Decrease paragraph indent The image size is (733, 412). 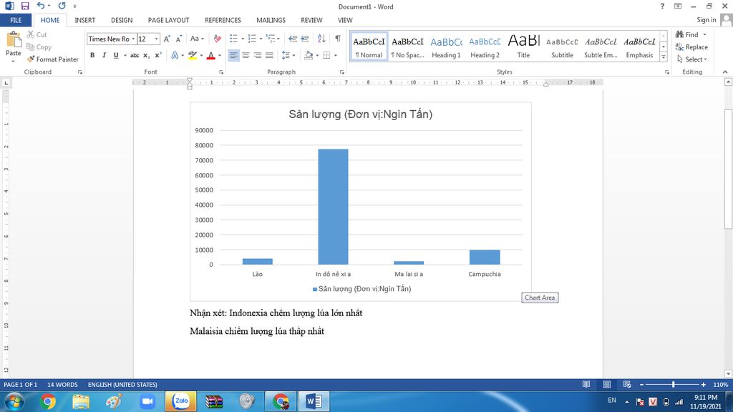(x=293, y=39)
